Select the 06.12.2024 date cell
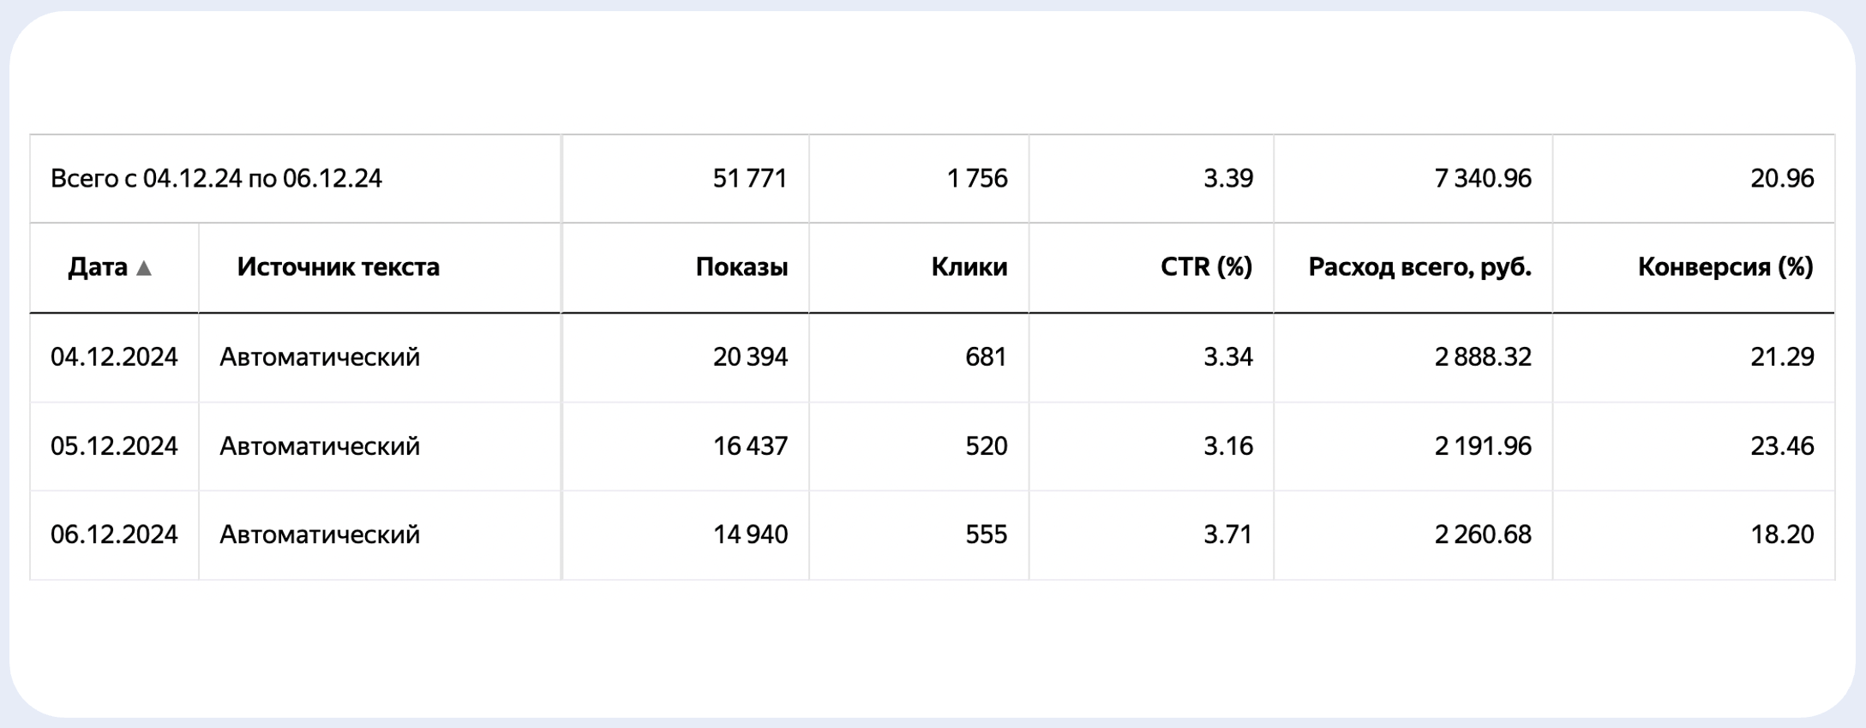The width and height of the screenshot is (1866, 728). click(x=114, y=535)
